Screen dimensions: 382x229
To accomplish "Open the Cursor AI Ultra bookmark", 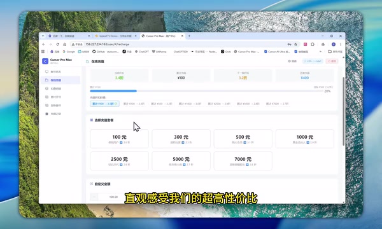I will point(277,52).
